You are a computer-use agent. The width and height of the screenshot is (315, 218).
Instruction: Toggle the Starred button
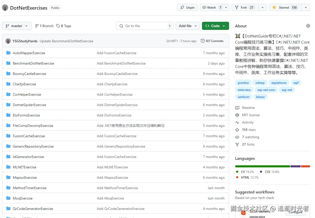(x=285, y=7)
